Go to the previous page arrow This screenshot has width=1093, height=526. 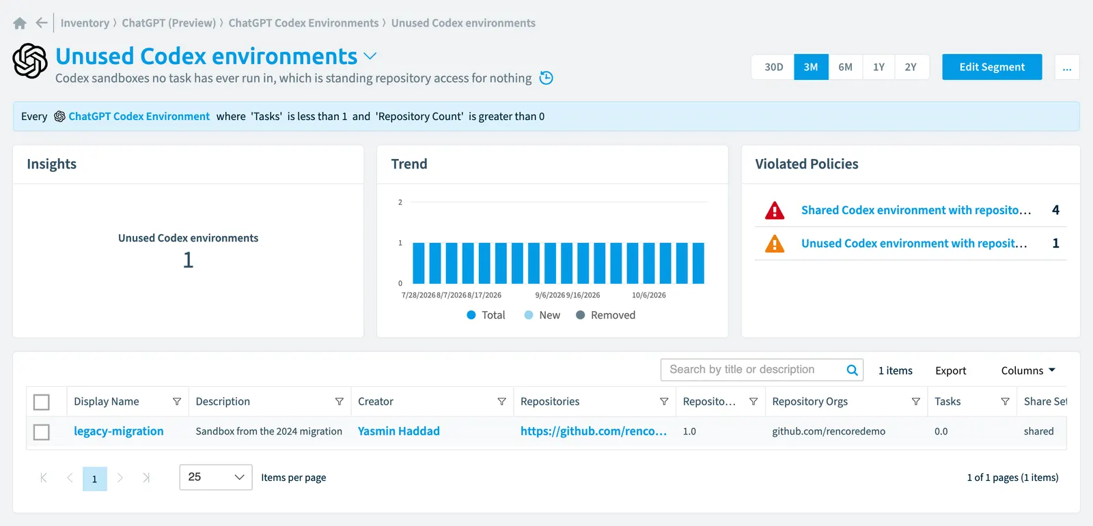tap(69, 478)
